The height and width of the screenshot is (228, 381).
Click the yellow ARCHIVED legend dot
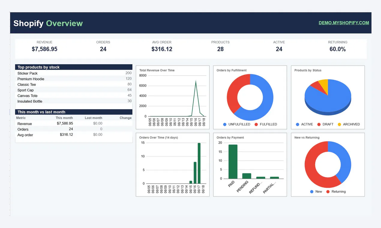point(339,124)
